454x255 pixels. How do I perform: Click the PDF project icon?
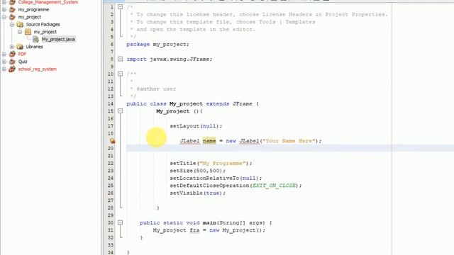coord(12,54)
